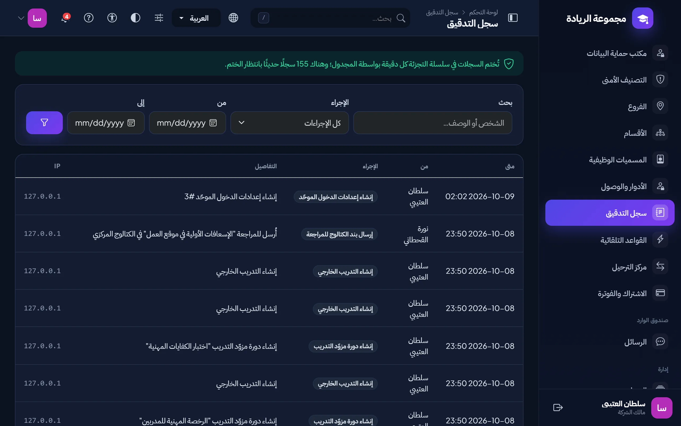Click the calendar icon in من field
Screen dimensions: 681x426
click(213, 123)
